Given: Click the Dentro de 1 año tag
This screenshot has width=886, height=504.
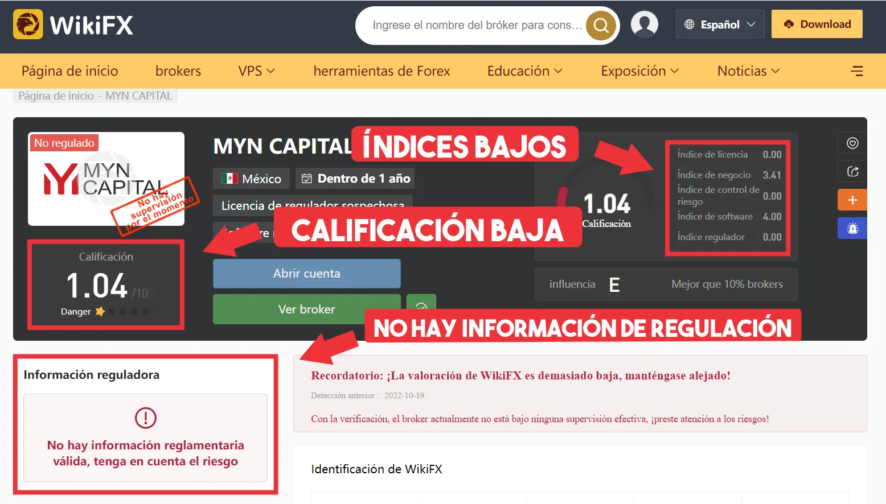Looking at the screenshot, I should coord(355,179).
